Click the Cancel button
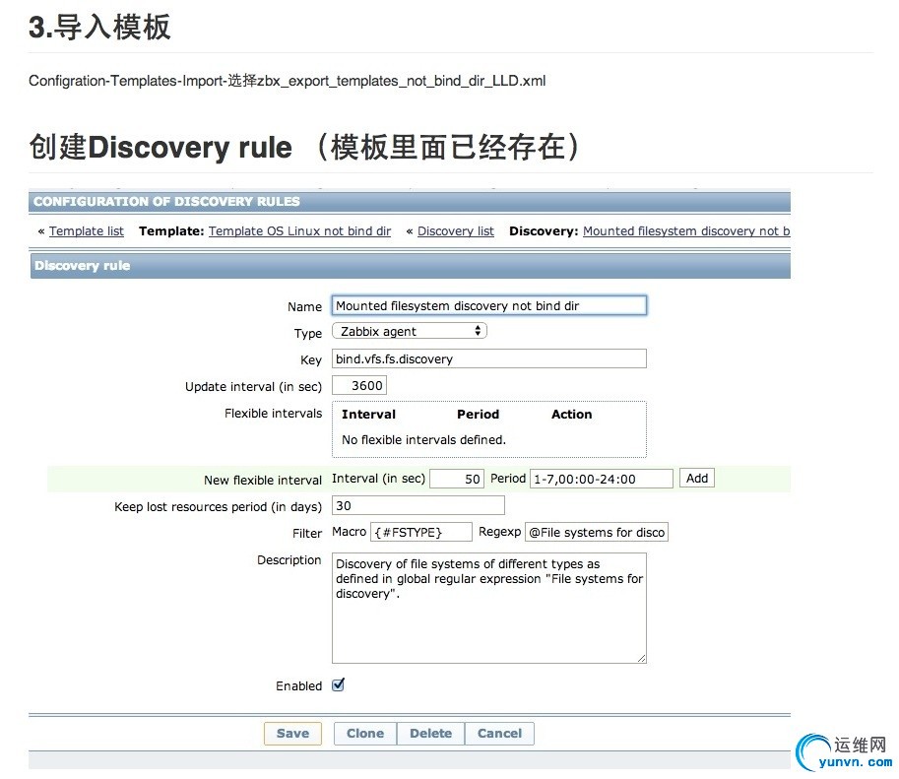 click(x=499, y=733)
